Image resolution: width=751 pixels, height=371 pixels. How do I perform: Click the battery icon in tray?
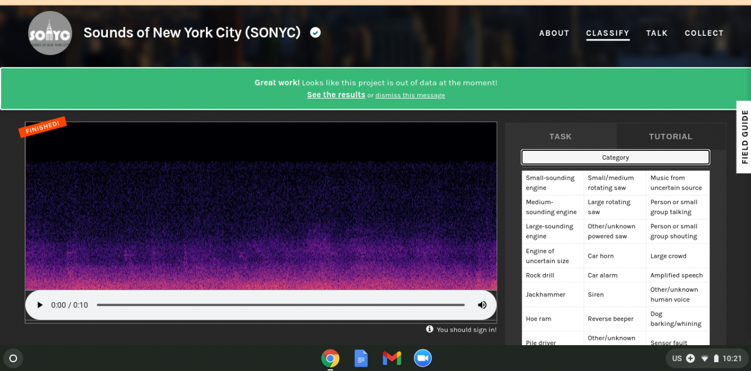715,358
